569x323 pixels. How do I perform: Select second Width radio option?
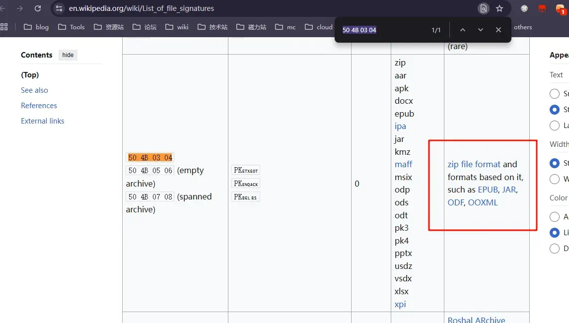pyautogui.click(x=555, y=179)
